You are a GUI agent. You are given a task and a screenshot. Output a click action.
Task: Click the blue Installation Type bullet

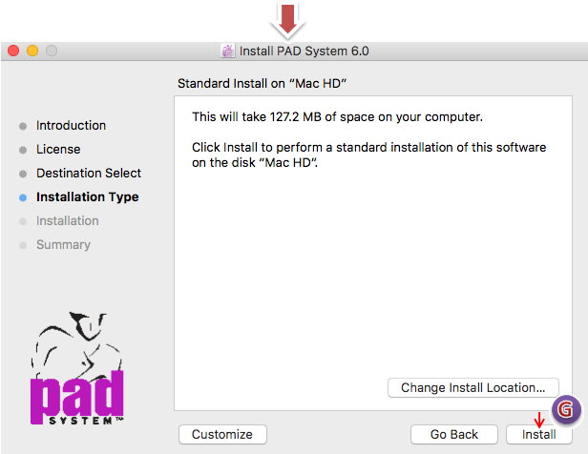pyautogui.click(x=23, y=197)
